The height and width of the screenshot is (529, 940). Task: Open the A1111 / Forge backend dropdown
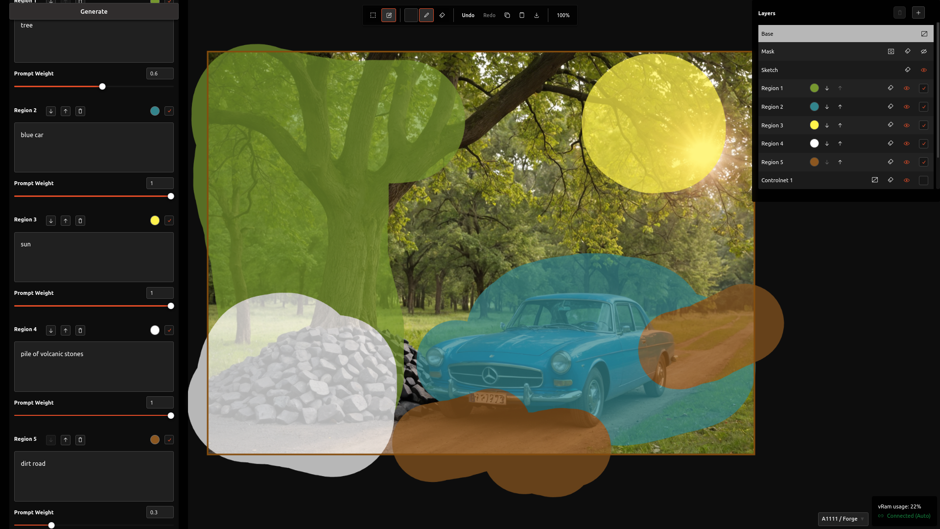[x=843, y=519]
